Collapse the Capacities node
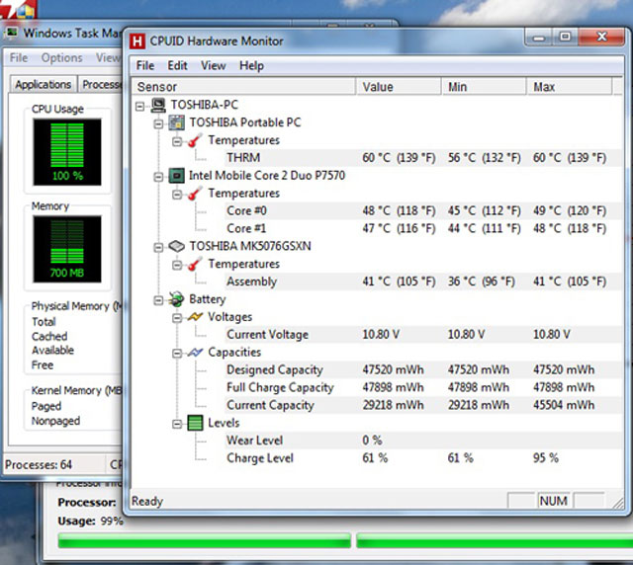The width and height of the screenshot is (633, 565). (177, 354)
